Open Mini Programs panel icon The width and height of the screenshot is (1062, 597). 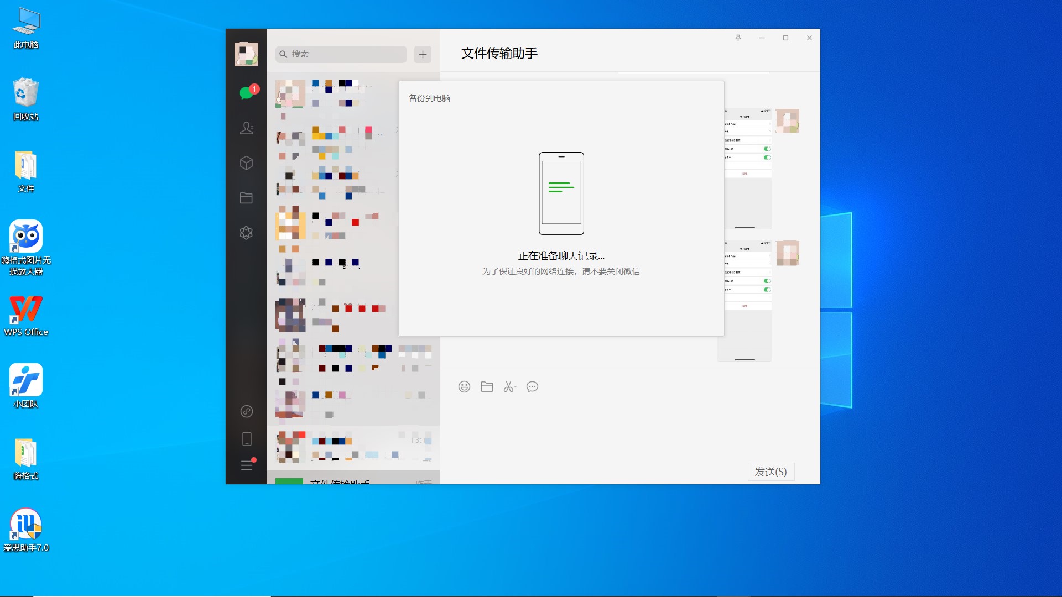247,411
